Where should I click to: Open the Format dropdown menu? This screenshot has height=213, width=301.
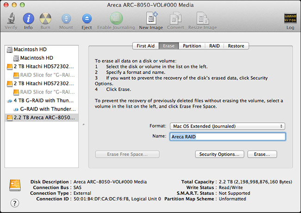pos(227,126)
